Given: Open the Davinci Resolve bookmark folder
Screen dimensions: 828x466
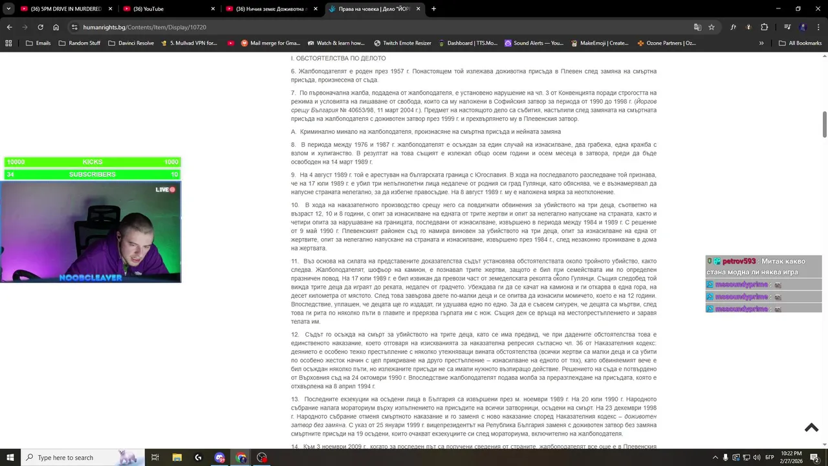Looking at the screenshot, I should [x=131, y=43].
